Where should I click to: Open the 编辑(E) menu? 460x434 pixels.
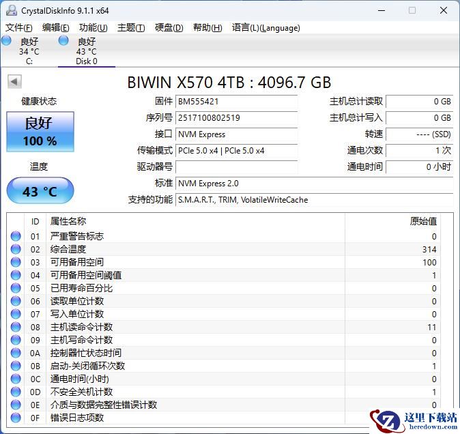[x=56, y=28]
